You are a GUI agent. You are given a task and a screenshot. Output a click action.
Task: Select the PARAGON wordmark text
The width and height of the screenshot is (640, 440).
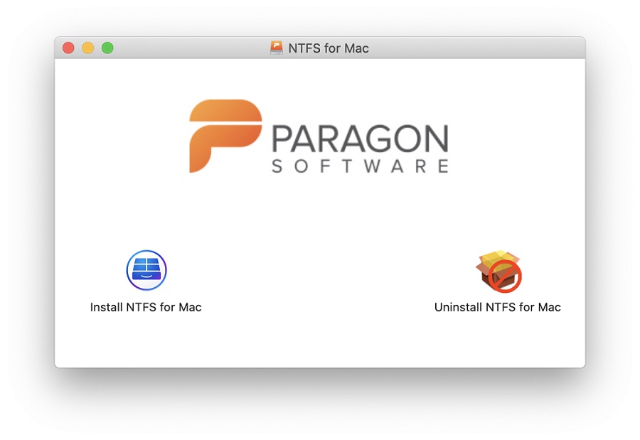[x=359, y=136]
